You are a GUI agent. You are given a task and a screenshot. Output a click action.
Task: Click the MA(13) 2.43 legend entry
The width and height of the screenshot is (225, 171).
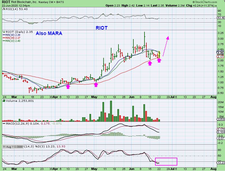pos(11,41)
